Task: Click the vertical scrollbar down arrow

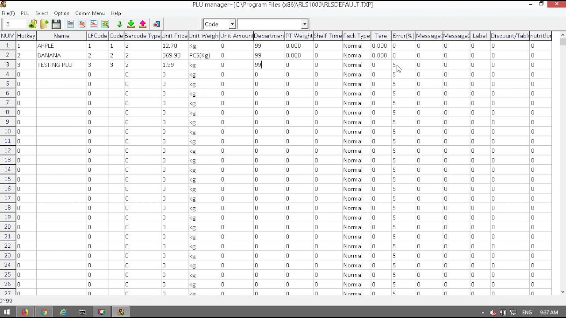Action: click(562, 291)
